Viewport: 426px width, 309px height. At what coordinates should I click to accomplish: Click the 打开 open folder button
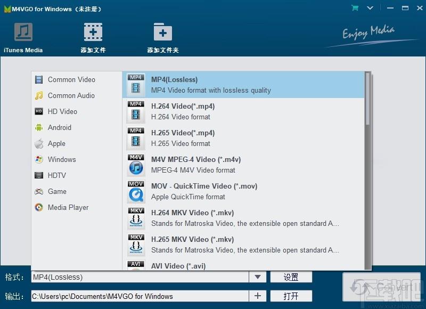pyautogui.click(x=291, y=296)
